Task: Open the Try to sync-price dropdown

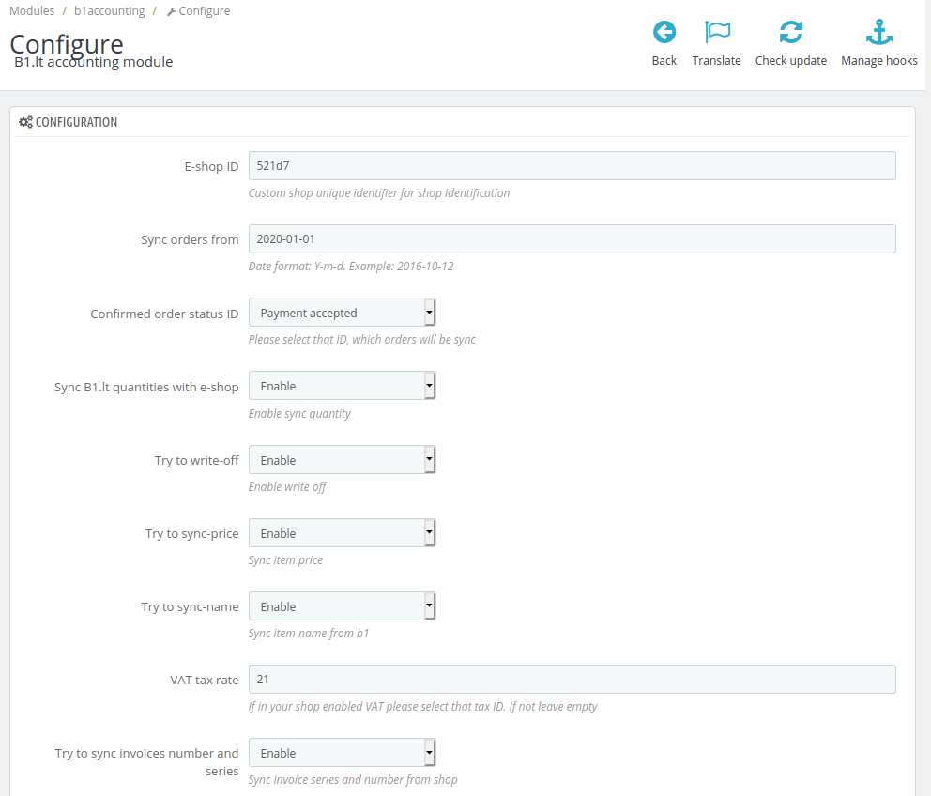Action: click(x=342, y=533)
